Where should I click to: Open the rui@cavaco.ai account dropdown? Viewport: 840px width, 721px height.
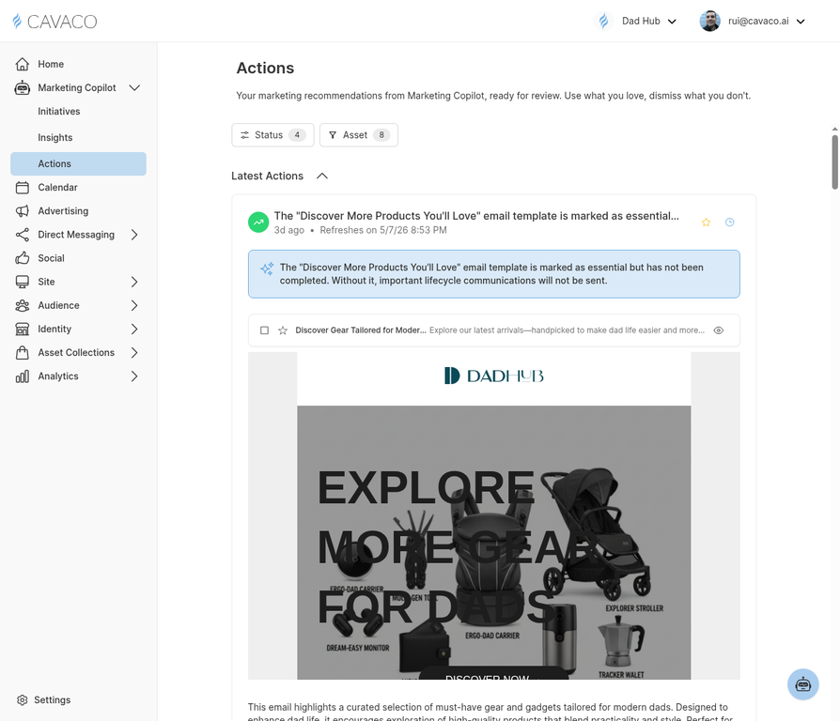click(753, 22)
